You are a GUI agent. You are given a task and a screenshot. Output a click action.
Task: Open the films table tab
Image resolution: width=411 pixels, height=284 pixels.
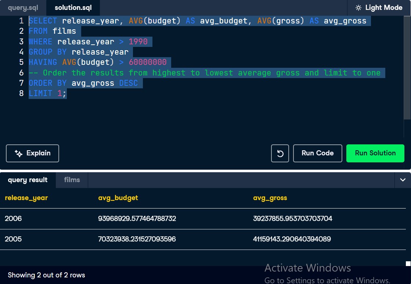72,180
